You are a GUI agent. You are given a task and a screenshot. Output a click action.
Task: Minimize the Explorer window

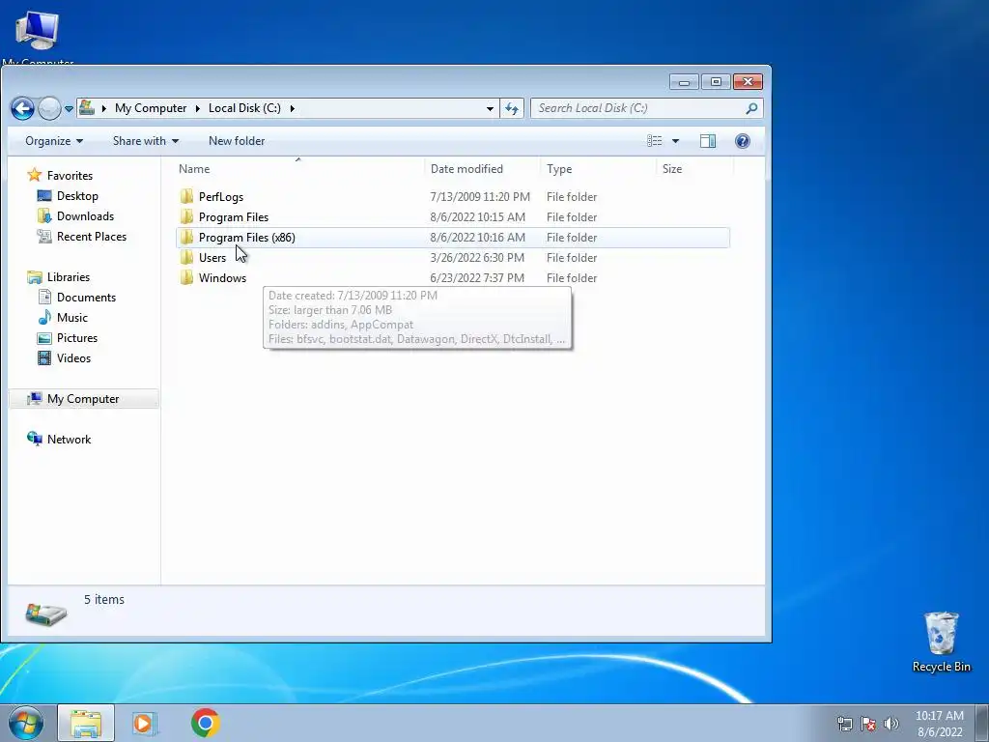click(684, 82)
